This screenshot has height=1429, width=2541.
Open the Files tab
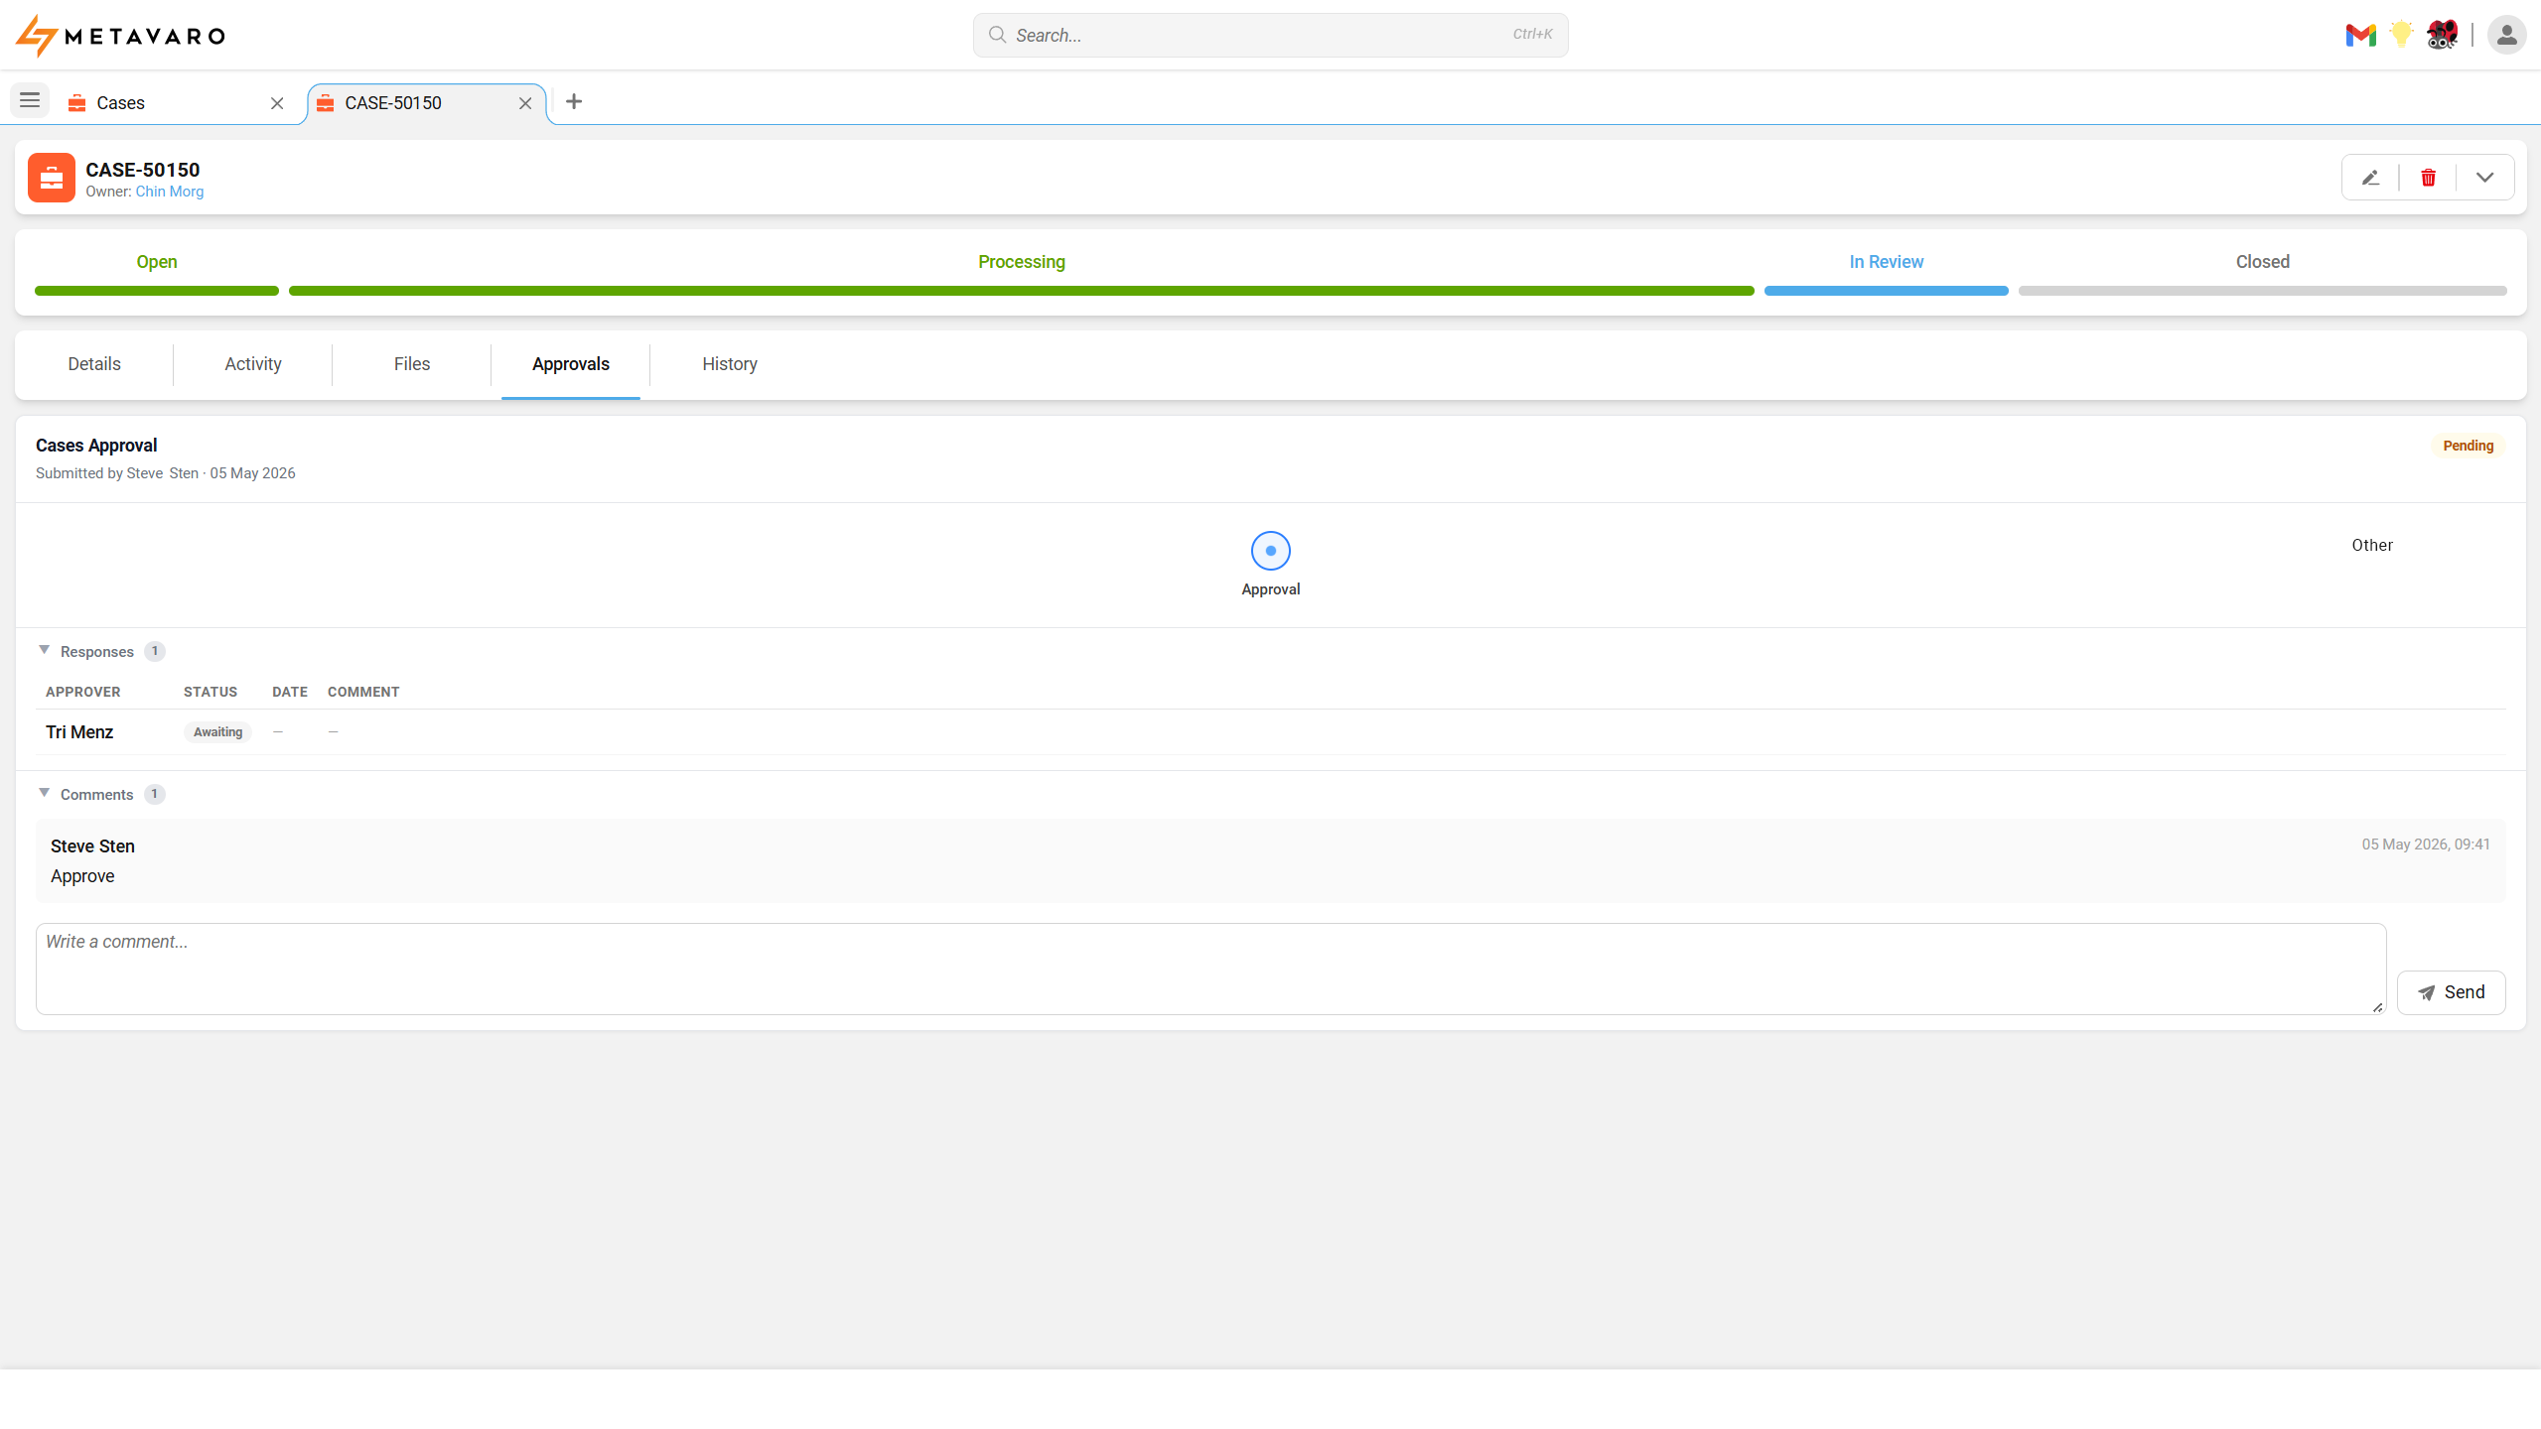click(412, 364)
